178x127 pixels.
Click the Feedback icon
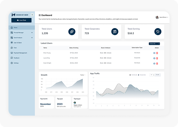pyautogui.click(x=12, y=58)
